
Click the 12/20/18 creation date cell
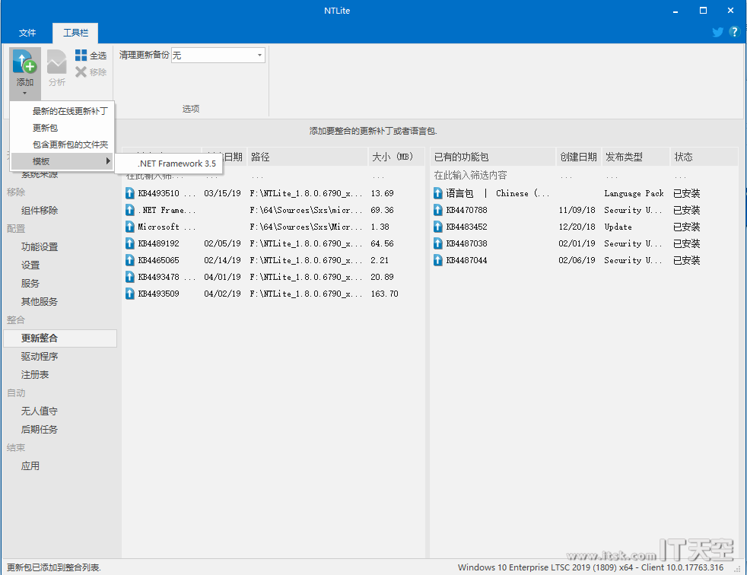click(x=577, y=227)
